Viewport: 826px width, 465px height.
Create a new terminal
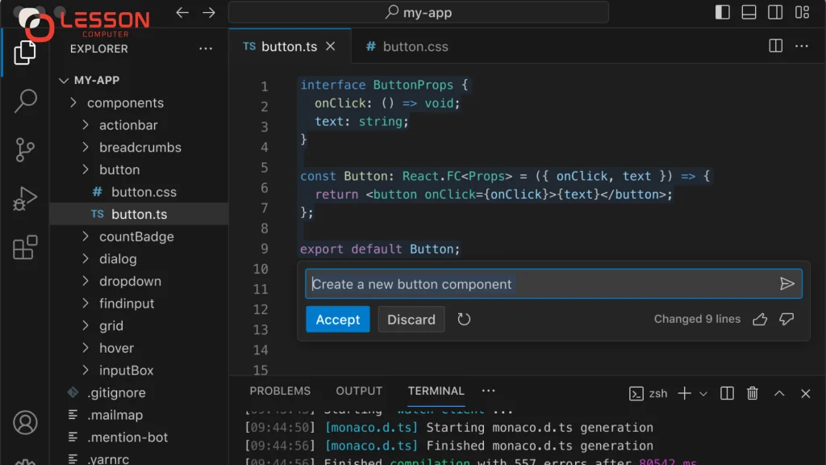point(684,393)
